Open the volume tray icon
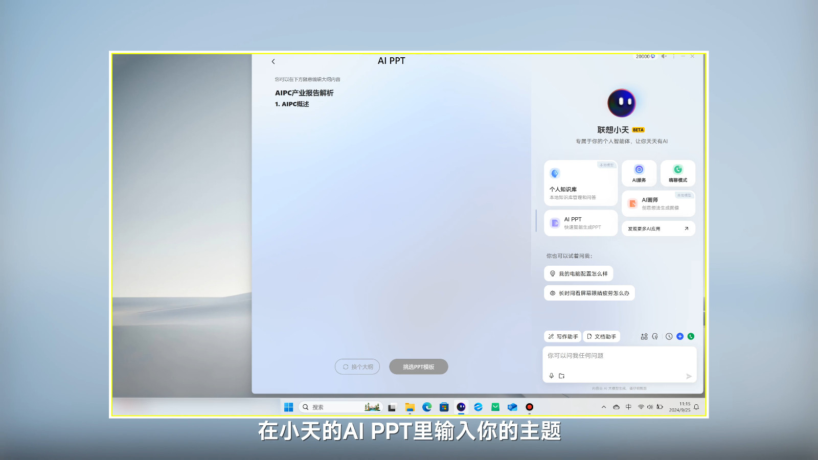This screenshot has width=818, height=460. [650, 407]
